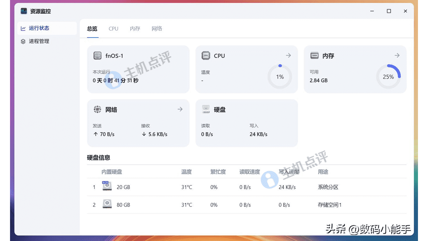Click the memory usage 25% ring

[x=388, y=77]
